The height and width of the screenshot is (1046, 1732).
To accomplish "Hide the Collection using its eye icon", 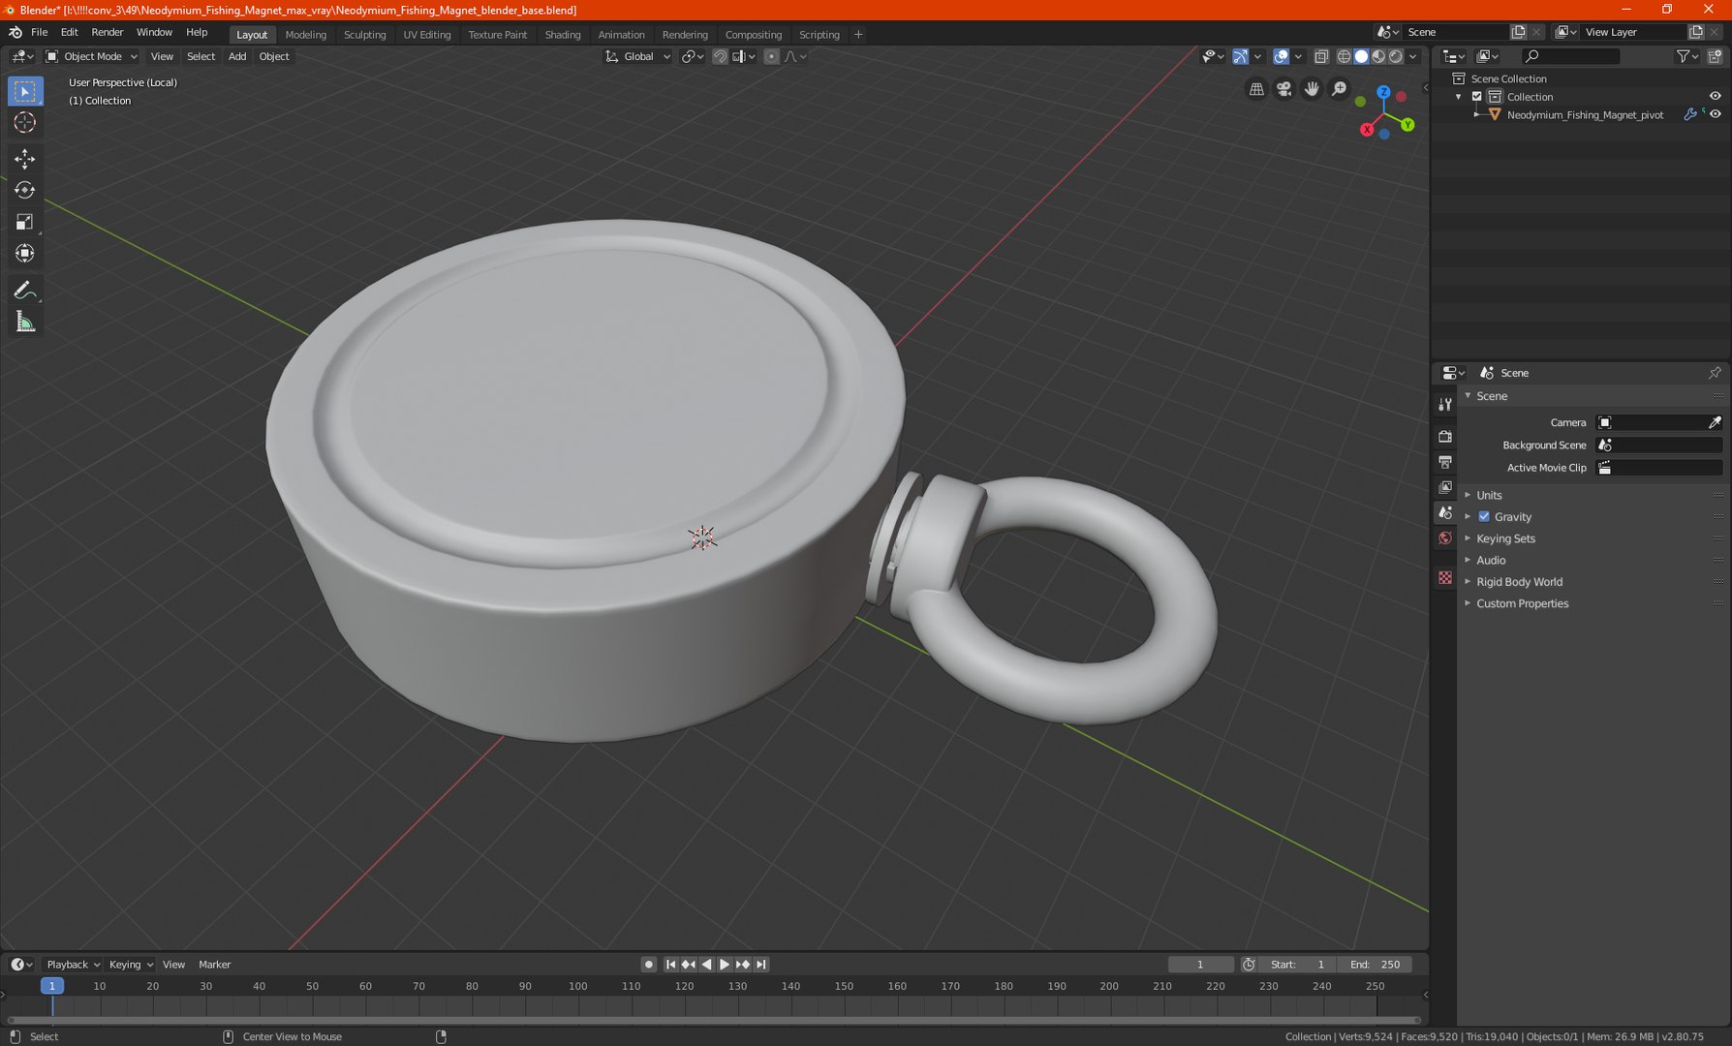I will click(x=1715, y=97).
